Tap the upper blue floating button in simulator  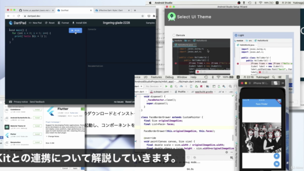tap(276, 156)
